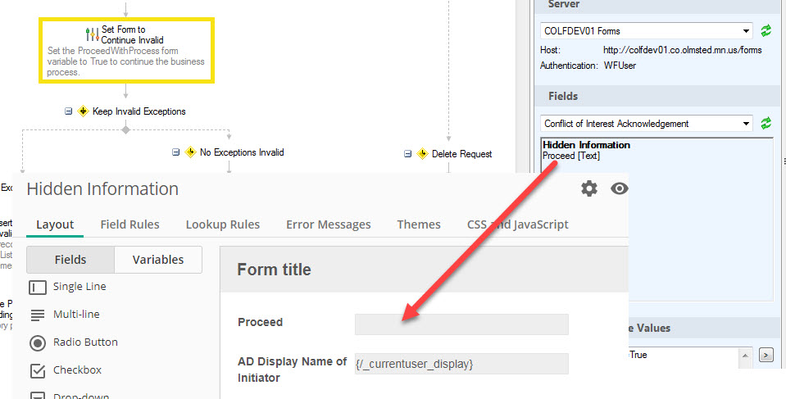Select the Variables panel button

(158, 260)
